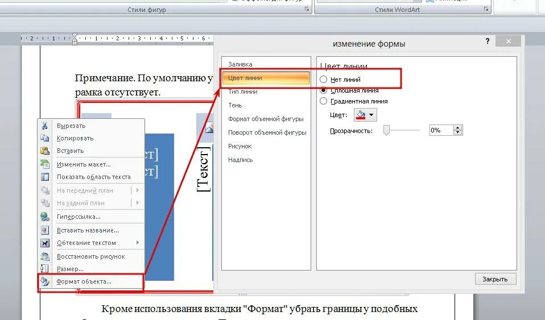
Task: Click the line color paint bucket swatch
Action: pos(361,115)
